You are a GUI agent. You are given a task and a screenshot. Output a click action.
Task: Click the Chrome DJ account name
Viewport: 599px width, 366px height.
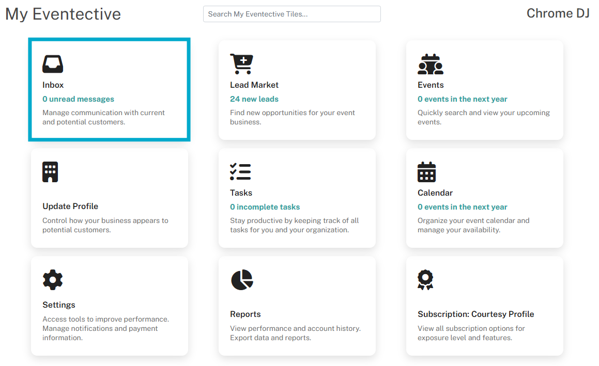pos(558,13)
